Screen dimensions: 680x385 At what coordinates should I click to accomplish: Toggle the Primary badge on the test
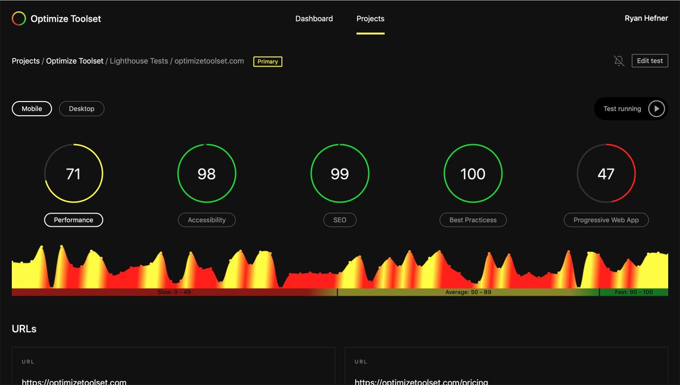[267, 61]
